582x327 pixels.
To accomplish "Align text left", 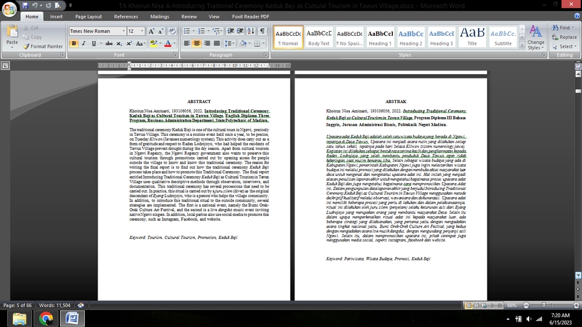I will [x=187, y=44].
